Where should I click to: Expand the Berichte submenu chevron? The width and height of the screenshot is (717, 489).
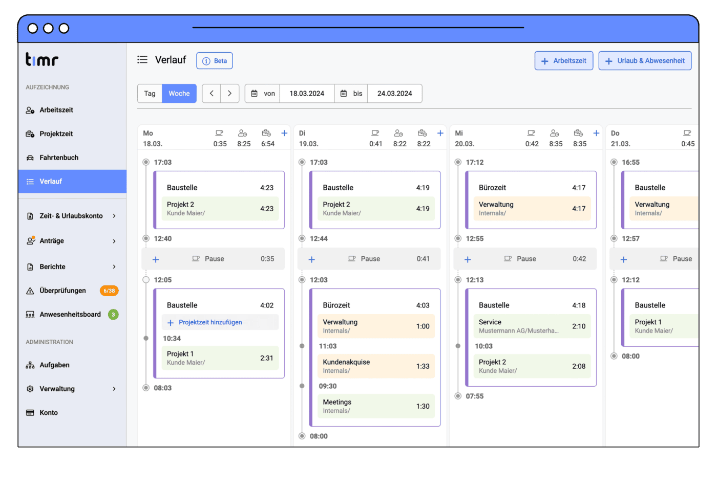pyautogui.click(x=114, y=266)
